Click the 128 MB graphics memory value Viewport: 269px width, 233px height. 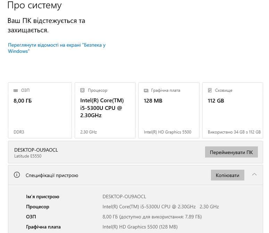[153, 101]
